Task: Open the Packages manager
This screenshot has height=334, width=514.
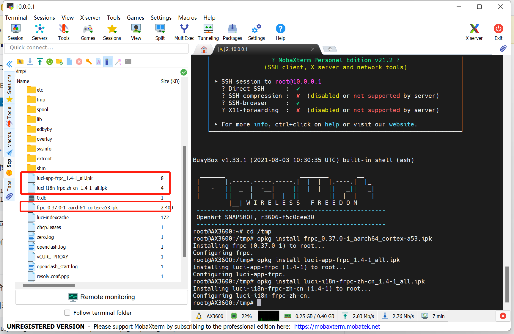Action: coord(232,32)
